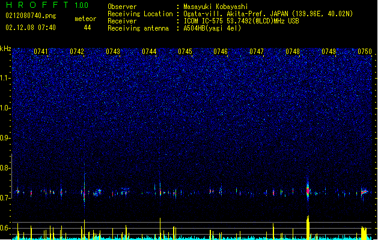Select the filename 0212080740.png
Viewport: 378px width, 240px height.
31,16
